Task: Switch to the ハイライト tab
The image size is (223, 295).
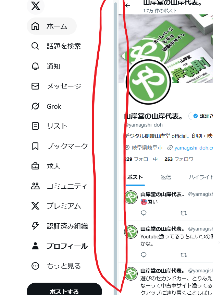Action: tap(201, 177)
